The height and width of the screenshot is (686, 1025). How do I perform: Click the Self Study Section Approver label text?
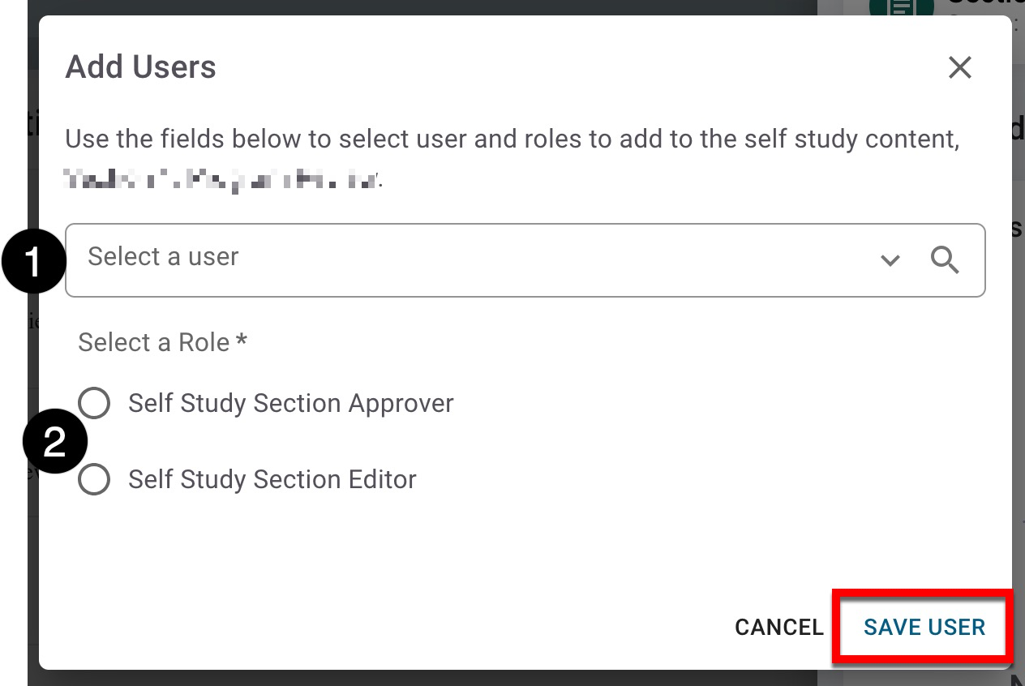(290, 403)
